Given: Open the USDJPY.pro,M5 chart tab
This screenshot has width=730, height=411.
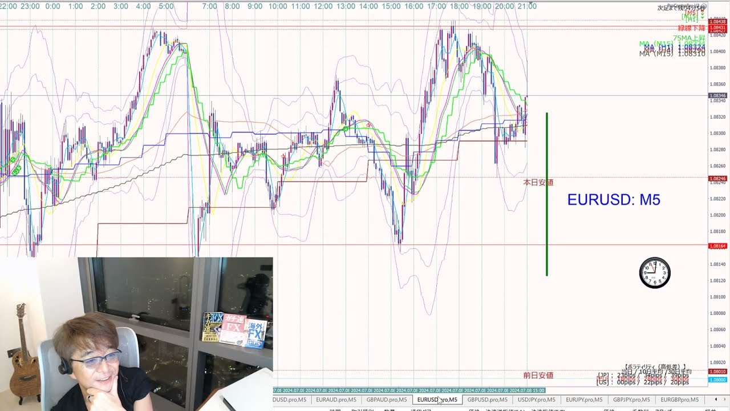Looking at the screenshot, I should point(537,400).
